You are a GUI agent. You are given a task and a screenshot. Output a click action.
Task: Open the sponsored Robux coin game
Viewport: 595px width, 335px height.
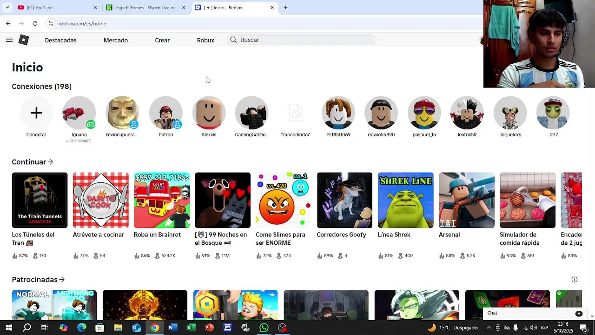click(235, 305)
